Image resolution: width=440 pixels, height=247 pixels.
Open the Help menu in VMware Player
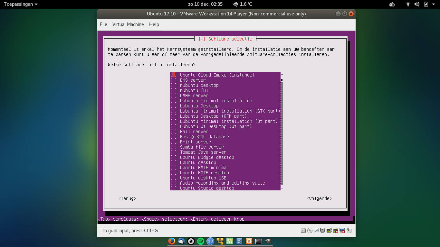tap(154, 24)
